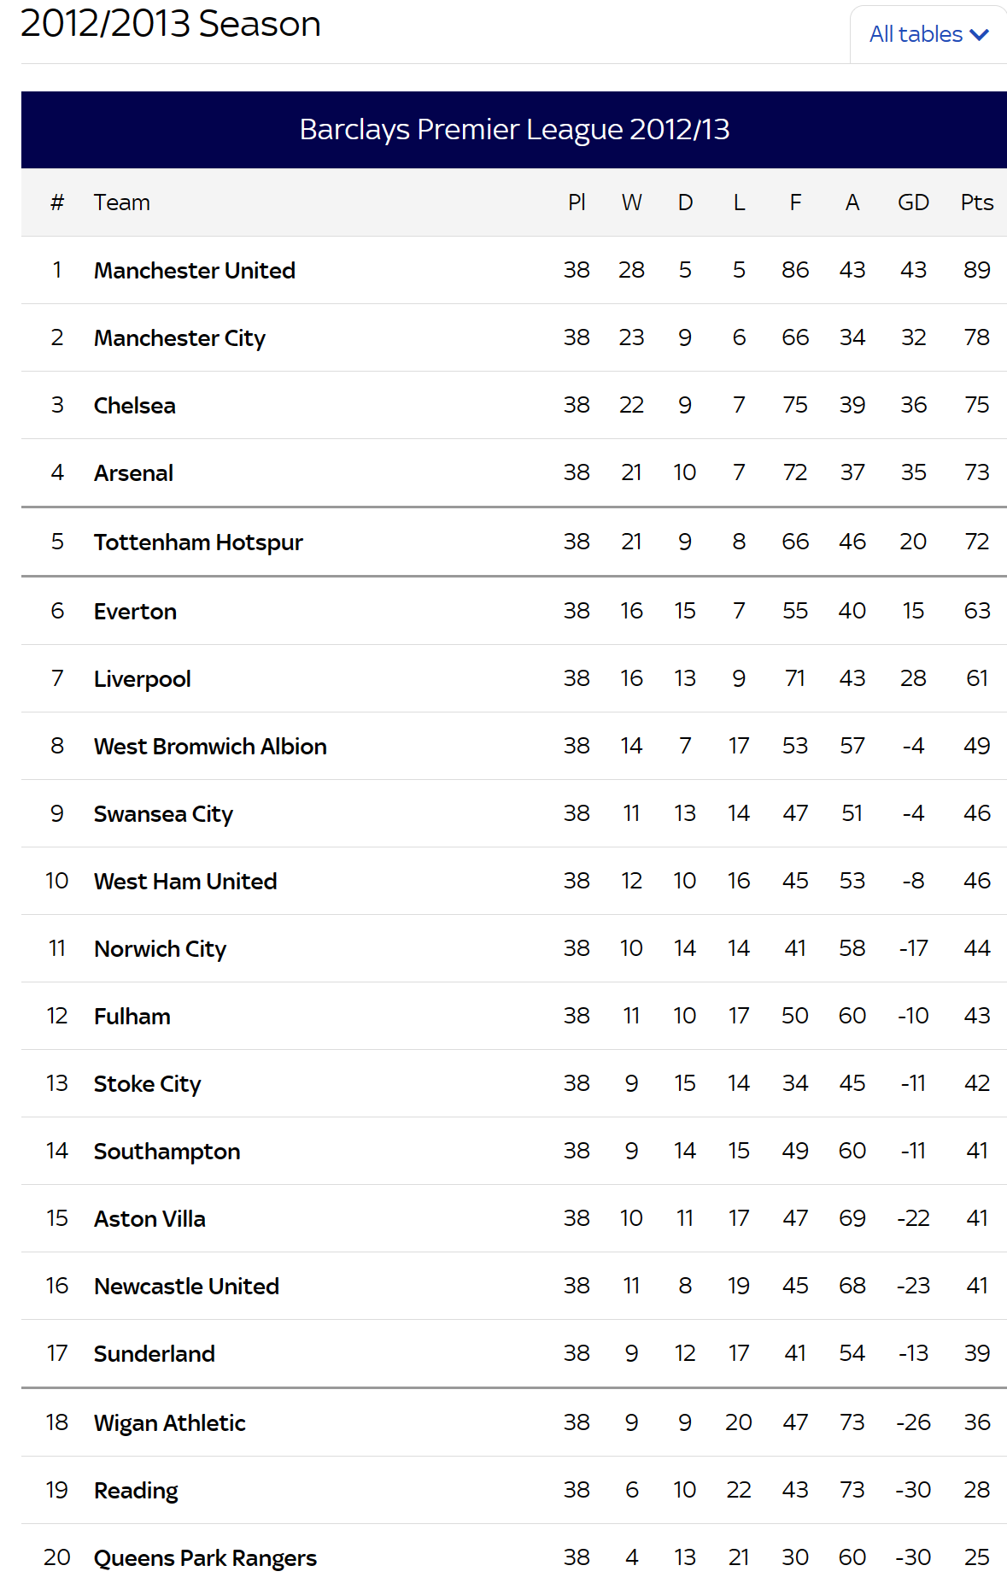Viewport: 1007px width, 1589px height.
Task: Open West Ham United page
Action: pyautogui.click(x=185, y=882)
